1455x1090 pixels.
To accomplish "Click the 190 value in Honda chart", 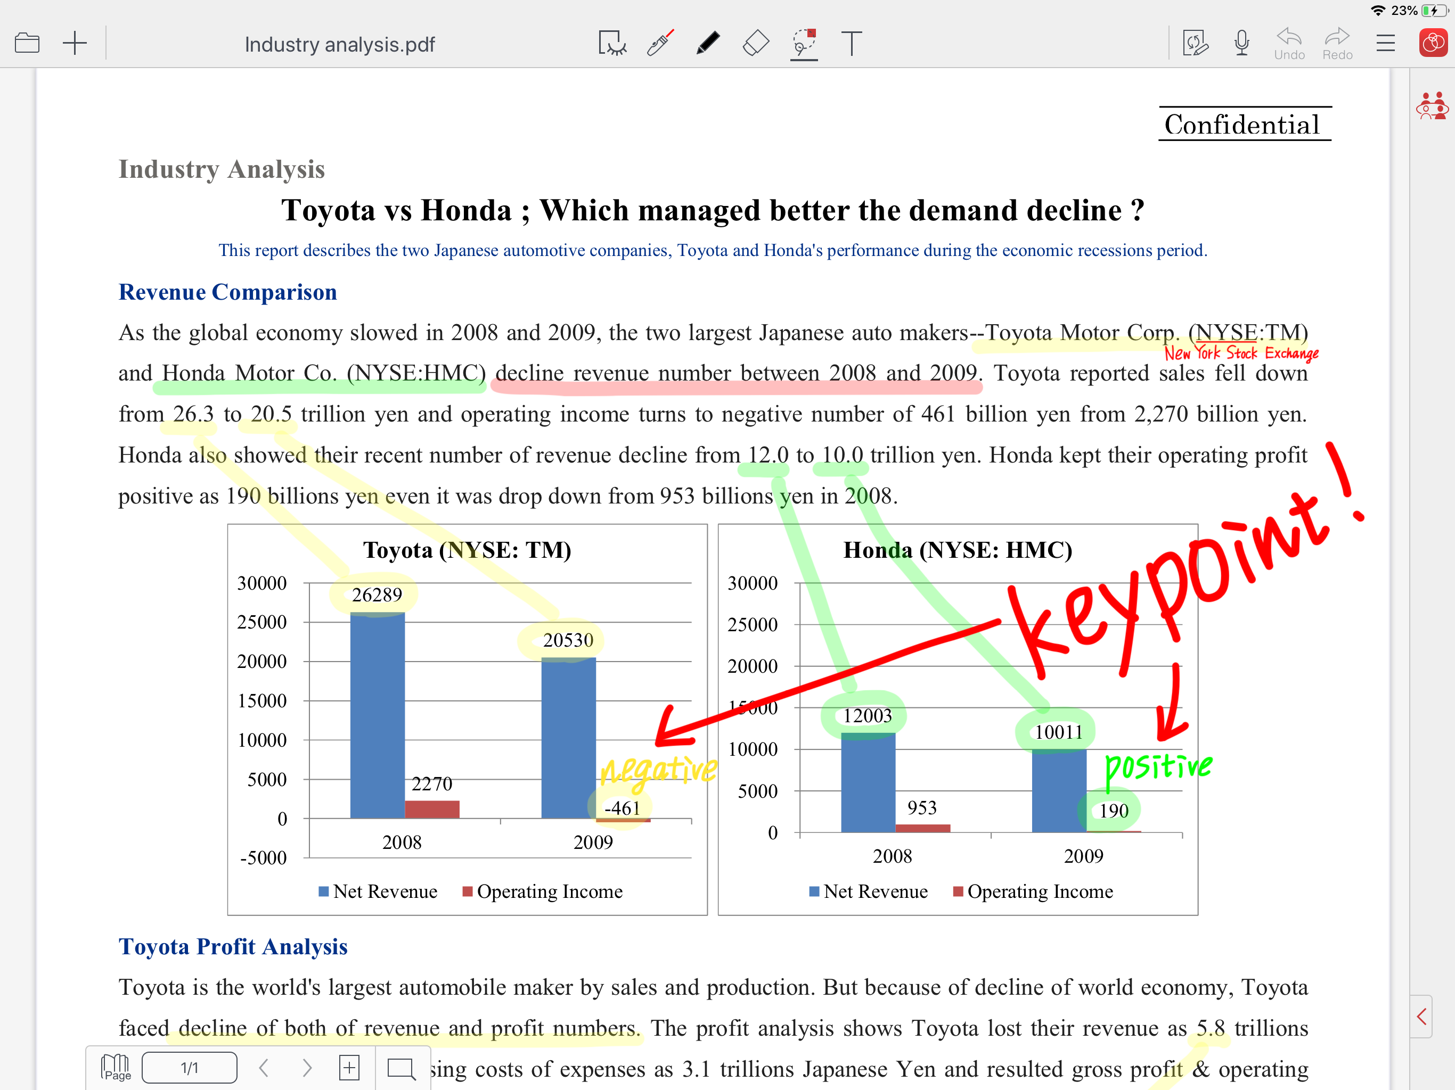I will coord(1114,811).
